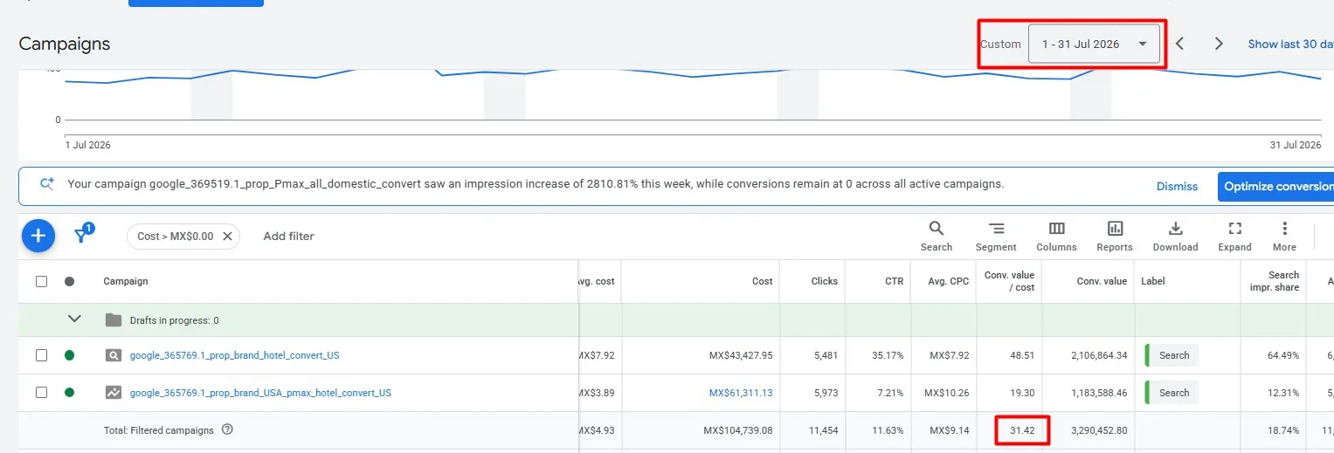Click Search label on brand_hotel_convert_US row

tap(1172, 355)
